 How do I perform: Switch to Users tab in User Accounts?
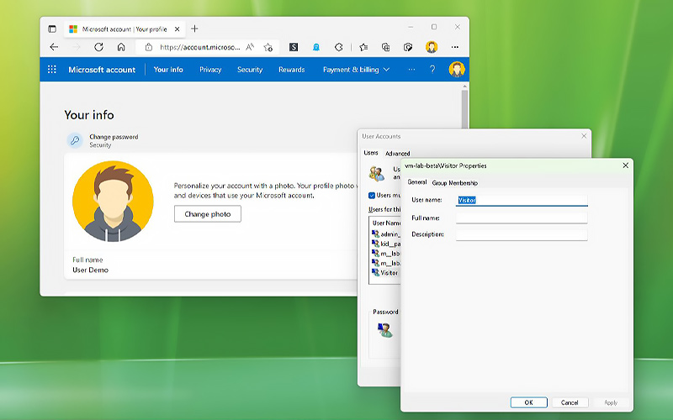coord(371,153)
